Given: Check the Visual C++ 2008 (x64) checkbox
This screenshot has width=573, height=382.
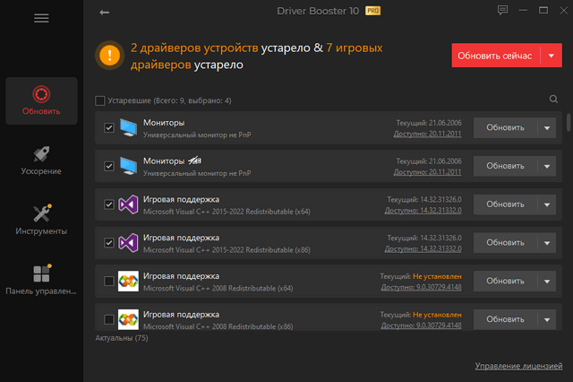Looking at the screenshot, I should pos(109,281).
